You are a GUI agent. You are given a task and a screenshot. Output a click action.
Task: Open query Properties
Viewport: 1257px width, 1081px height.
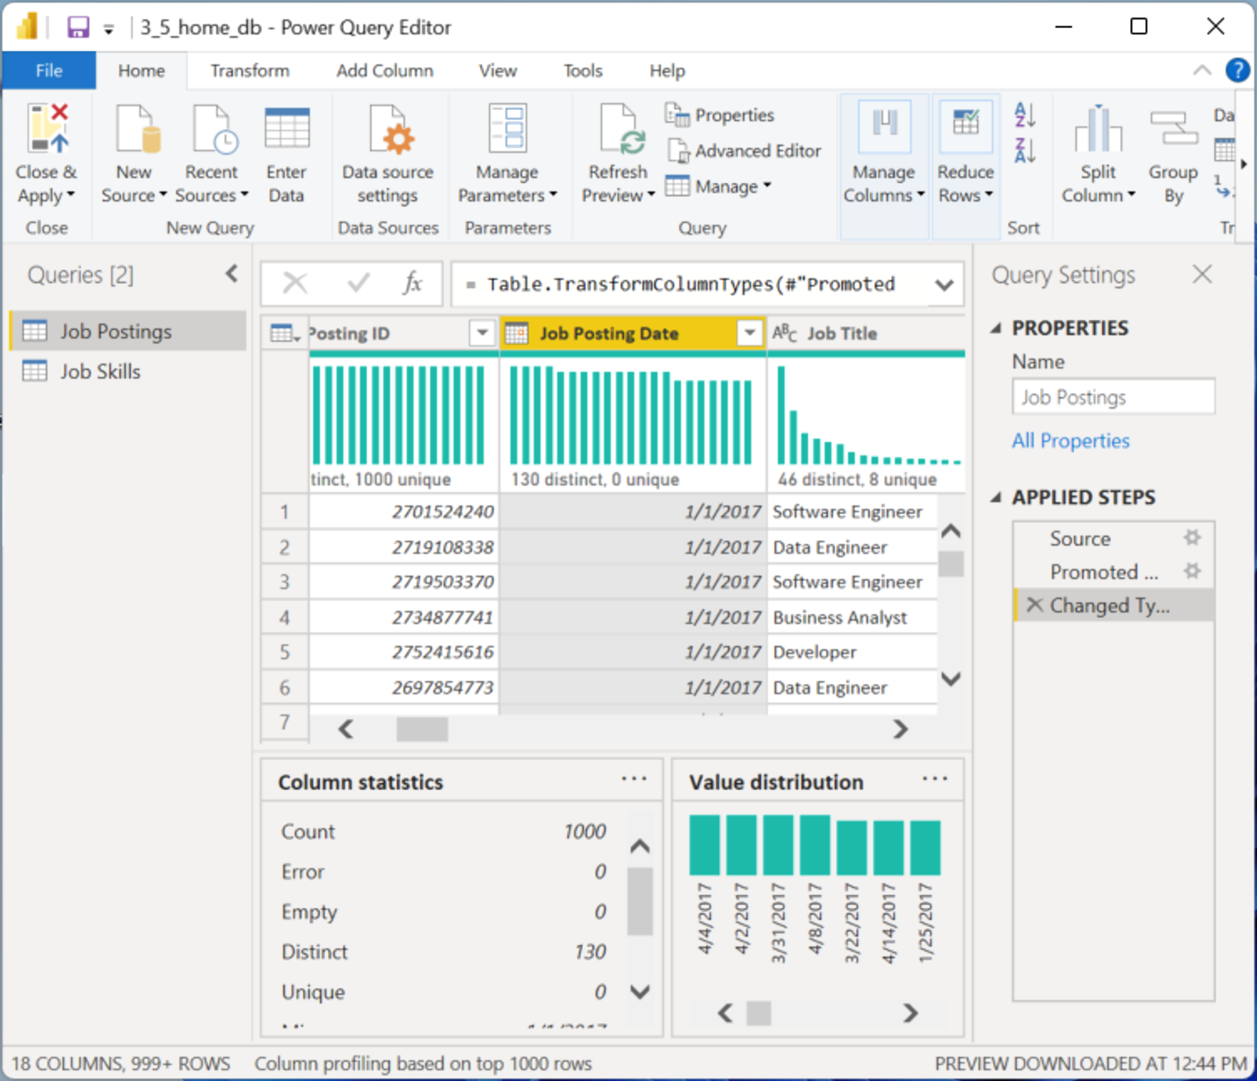coord(720,115)
